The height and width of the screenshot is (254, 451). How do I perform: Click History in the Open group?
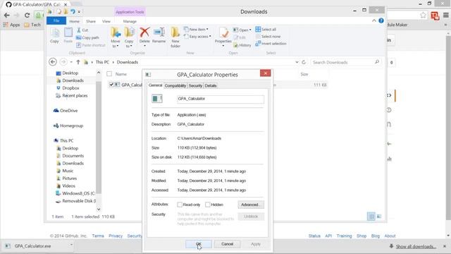(x=242, y=45)
